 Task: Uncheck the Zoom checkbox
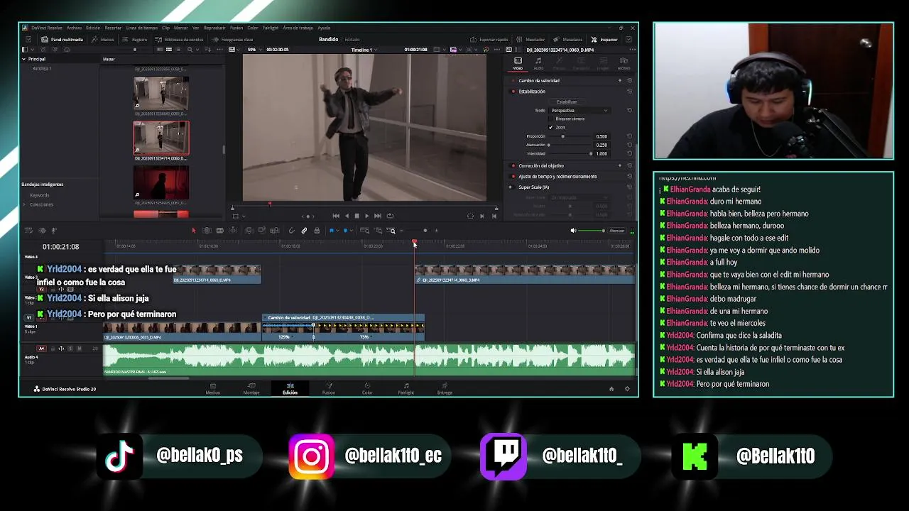pos(551,127)
